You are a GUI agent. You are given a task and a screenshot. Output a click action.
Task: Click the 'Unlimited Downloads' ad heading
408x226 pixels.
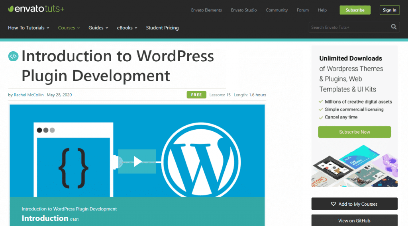pyautogui.click(x=351, y=58)
